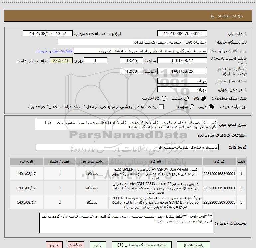Click the deadline time 13:45 field
Screen dimensions: 256x248
coord(132,60)
